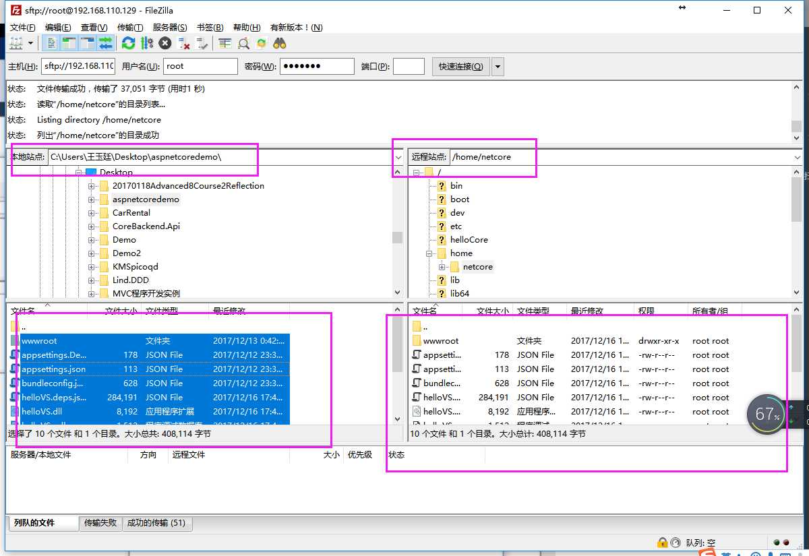
Task: Open the Site Manager dropdown arrow
Action: pos(31,43)
